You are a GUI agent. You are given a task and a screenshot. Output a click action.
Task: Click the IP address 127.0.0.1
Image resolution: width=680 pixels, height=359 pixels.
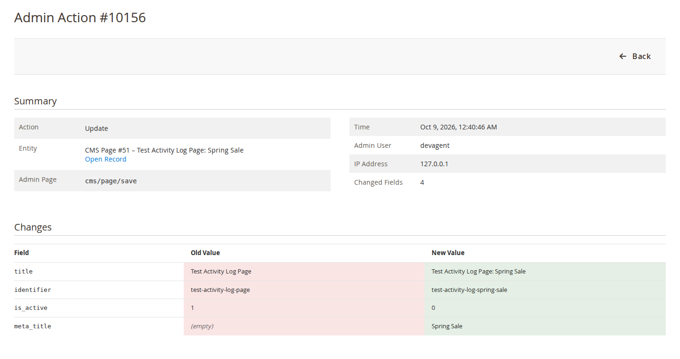point(434,164)
